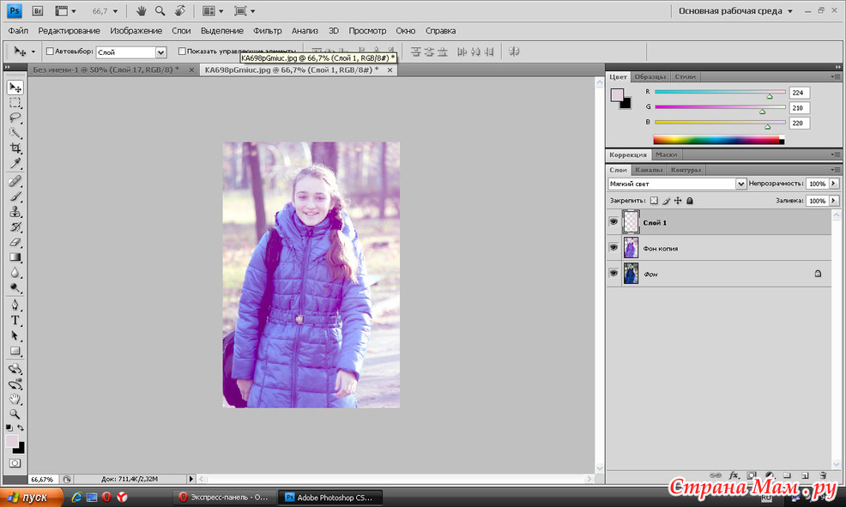The image size is (846, 507).
Task: Open Экспресс-панель Opera taskbar button
Action: click(224, 498)
